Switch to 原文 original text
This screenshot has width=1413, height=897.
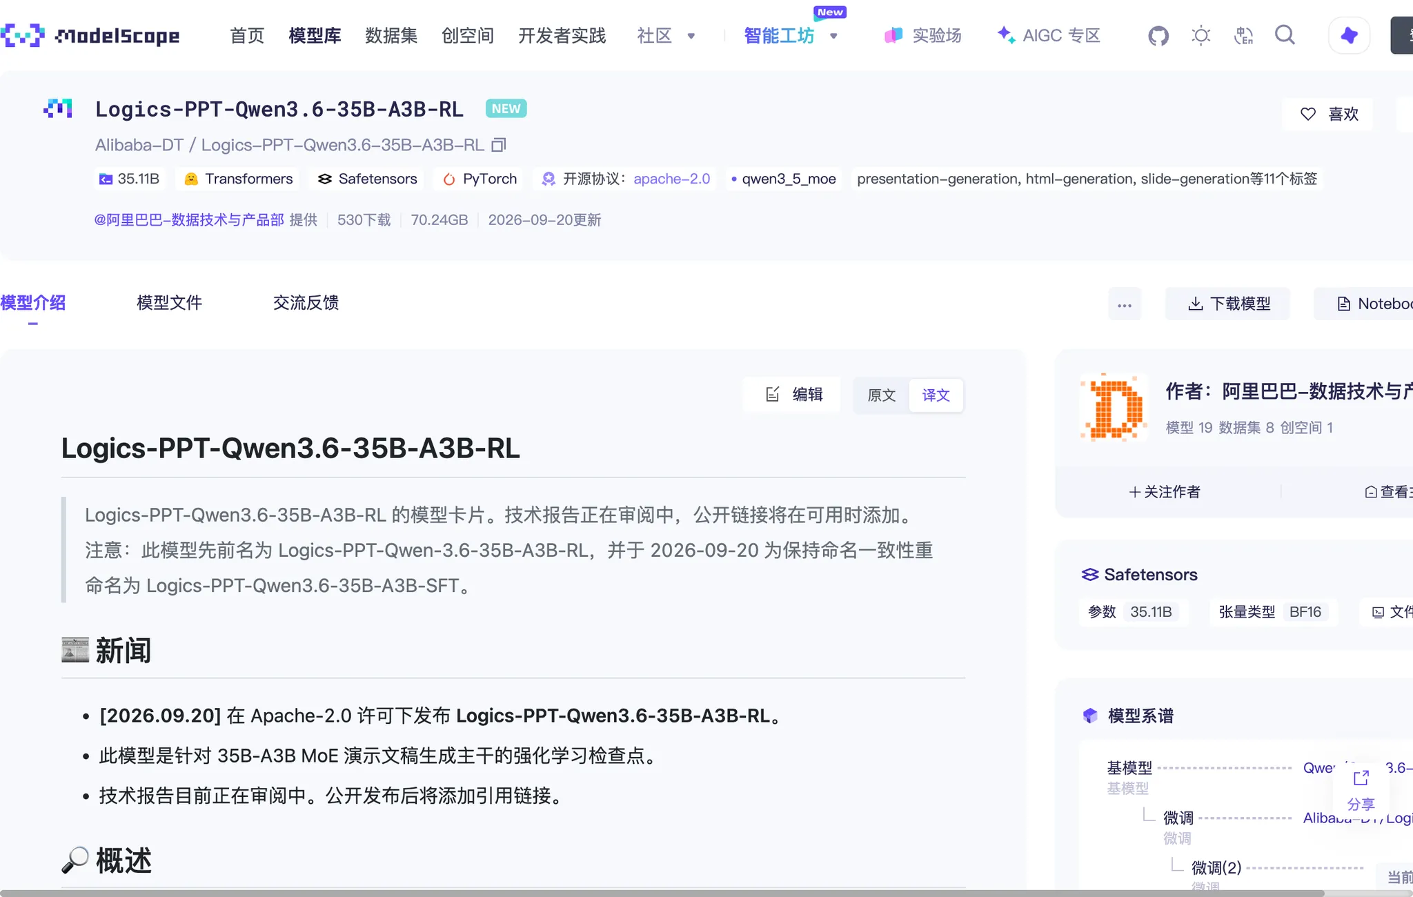click(881, 395)
